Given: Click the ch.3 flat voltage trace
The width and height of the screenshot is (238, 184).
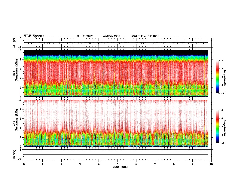Looking at the screenshot, I should click(x=116, y=154).
